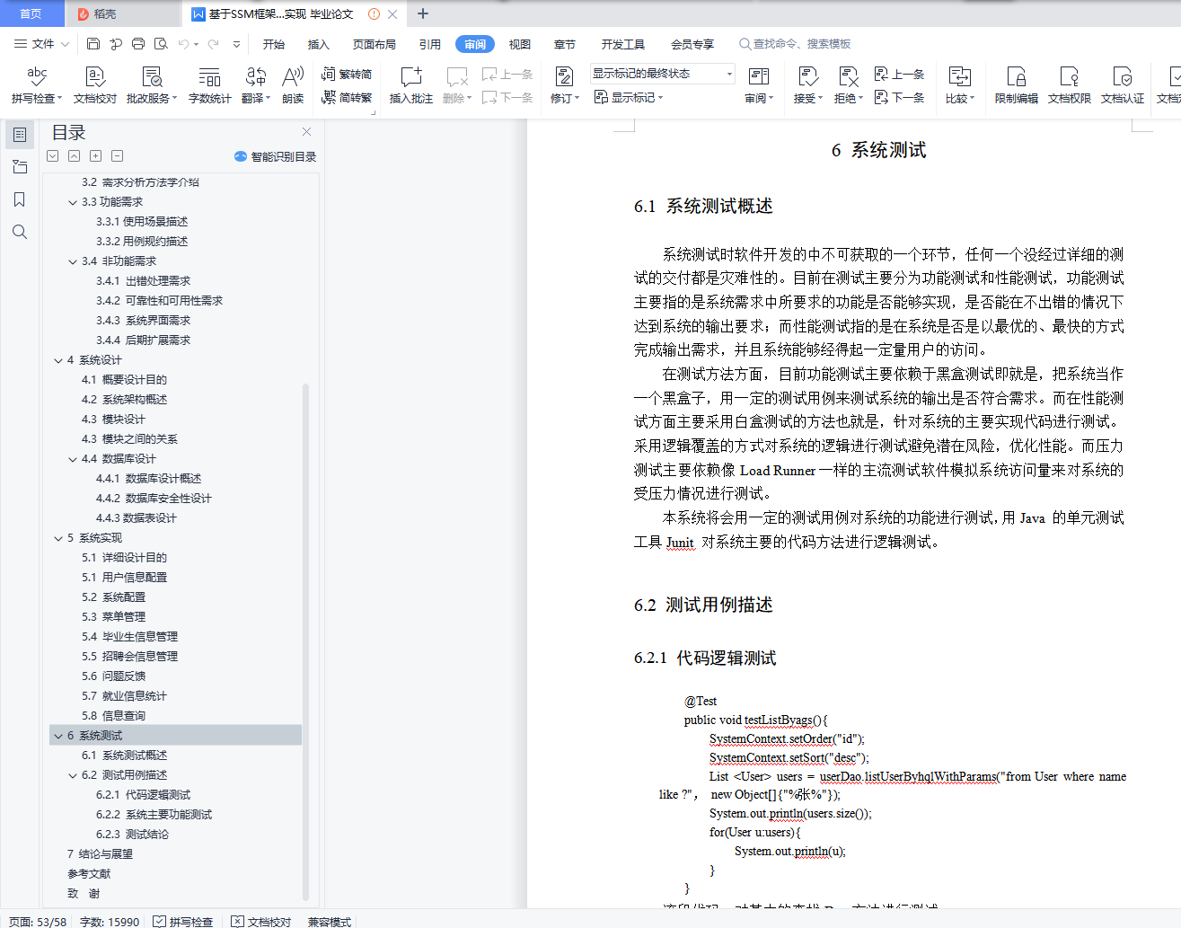Screen dimensions: 1181x928
Task: Open 文档认证 document certification
Action: 1122,85
